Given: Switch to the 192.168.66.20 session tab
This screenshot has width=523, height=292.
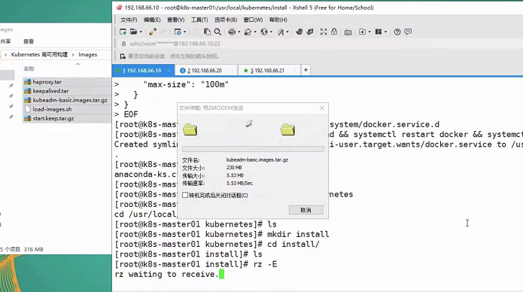Looking at the screenshot, I should click(205, 71).
